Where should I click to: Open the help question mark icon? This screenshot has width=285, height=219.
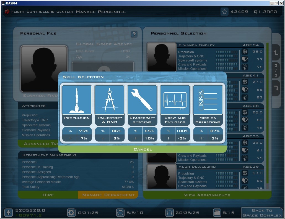coord(134,34)
